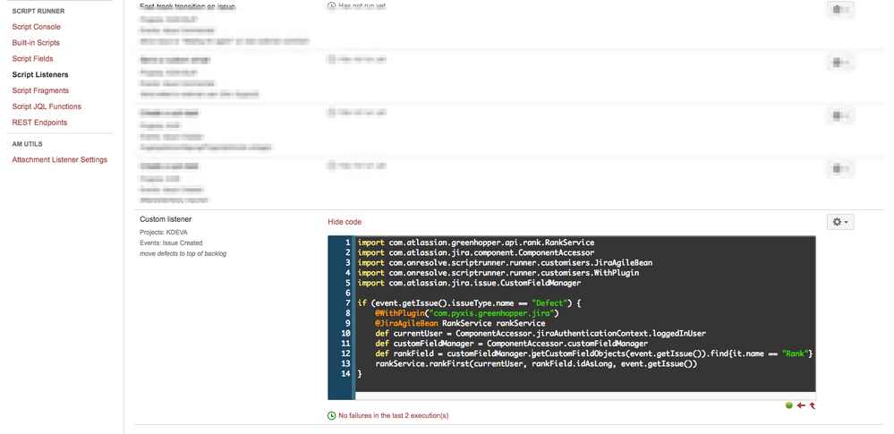Go to Built-in Scripts

pos(36,43)
